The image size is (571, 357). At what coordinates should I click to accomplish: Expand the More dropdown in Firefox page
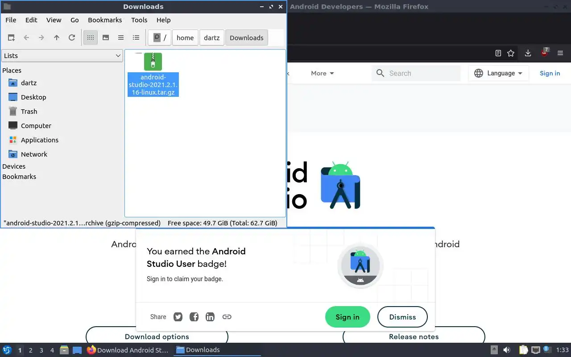(x=323, y=73)
